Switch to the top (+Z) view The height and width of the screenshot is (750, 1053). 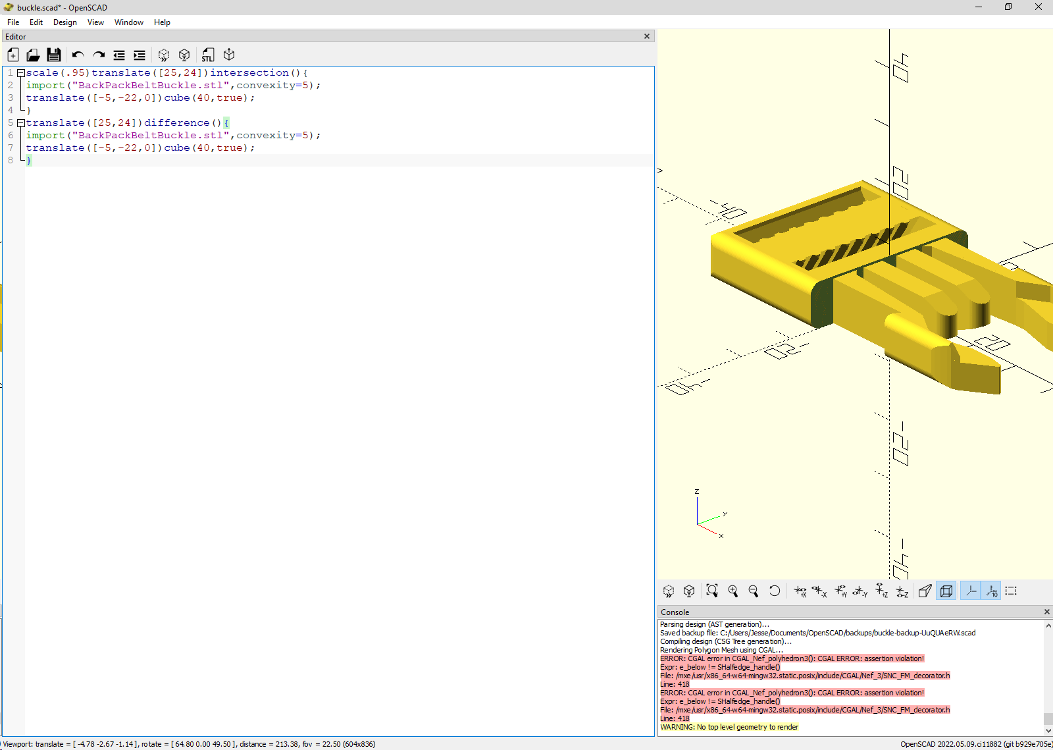click(882, 591)
